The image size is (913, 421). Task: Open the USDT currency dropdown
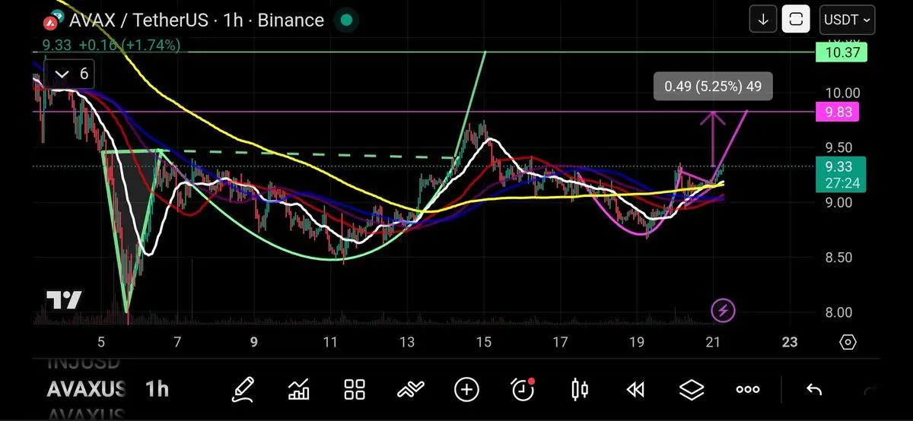tap(847, 19)
